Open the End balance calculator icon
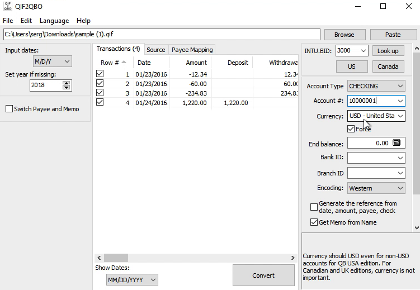 click(x=397, y=142)
